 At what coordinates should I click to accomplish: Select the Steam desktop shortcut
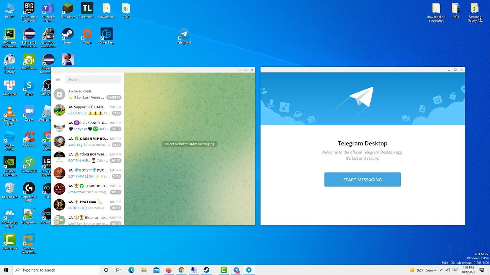pyautogui.click(x=68, y=36)
